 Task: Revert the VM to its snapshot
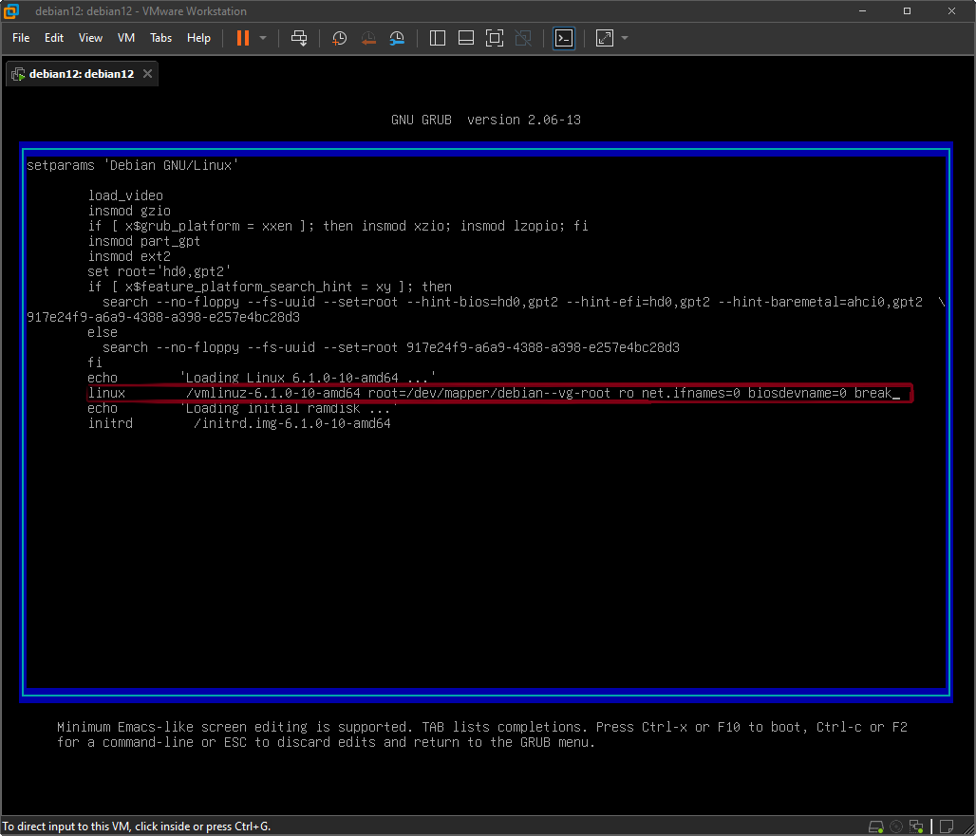point(368,38)
